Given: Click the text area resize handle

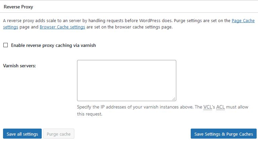Looking at the screenshot, I should [x=174, y=99].
